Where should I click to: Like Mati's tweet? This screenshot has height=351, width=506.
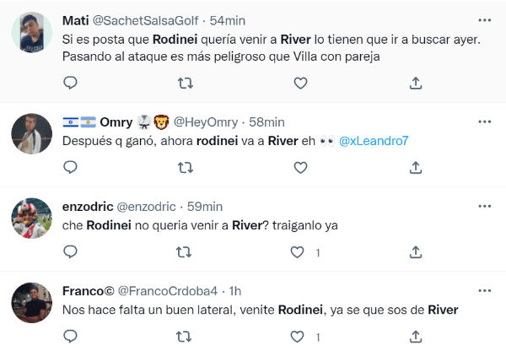click(300, 83)
